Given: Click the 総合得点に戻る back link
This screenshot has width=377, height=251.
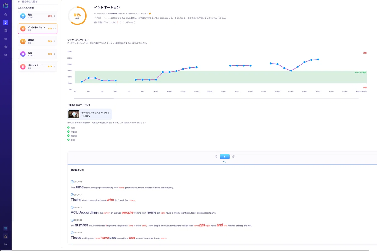Looking at the screenshot, I should 29,2.
